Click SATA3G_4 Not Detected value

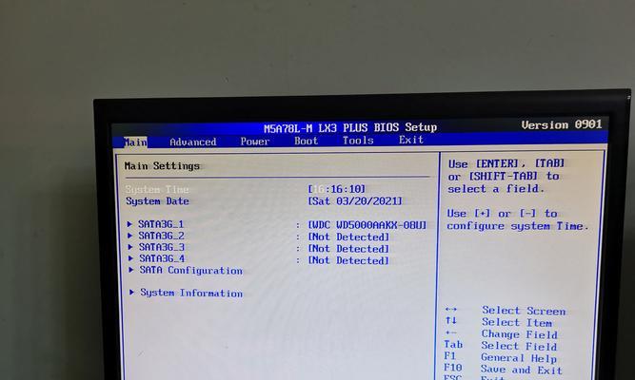pos(348,260)
